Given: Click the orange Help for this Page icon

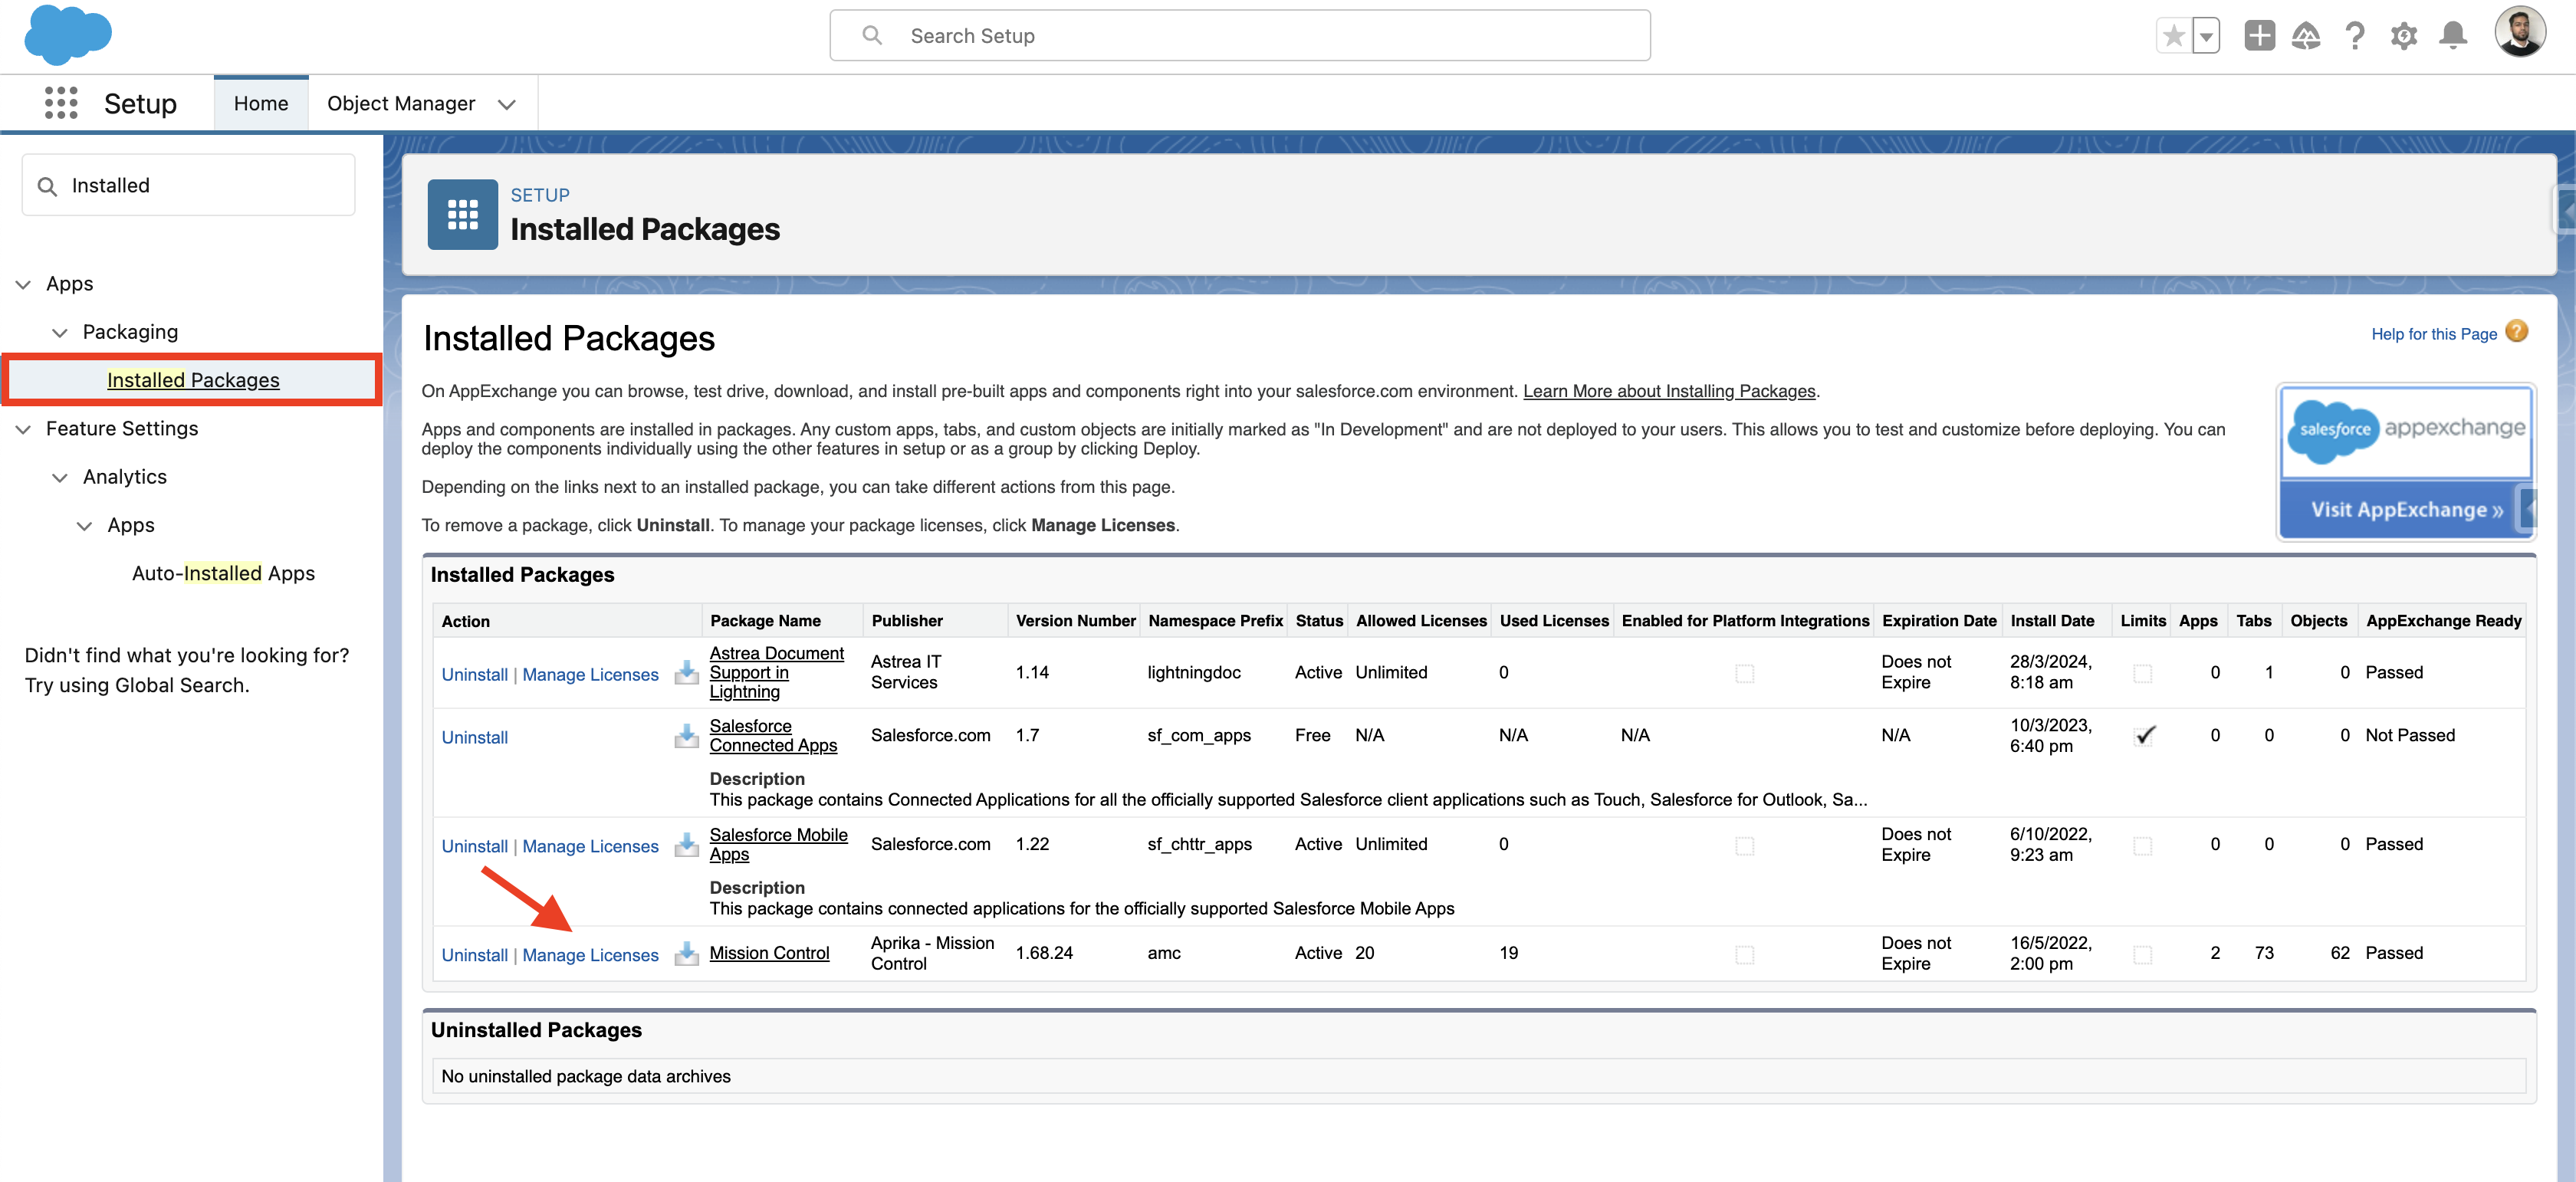Looking at the screenshot, I should (x=2516, y=331).
